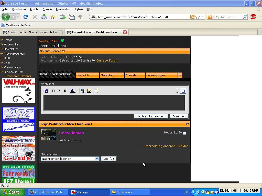Click the insert image icon

point(89,91)
